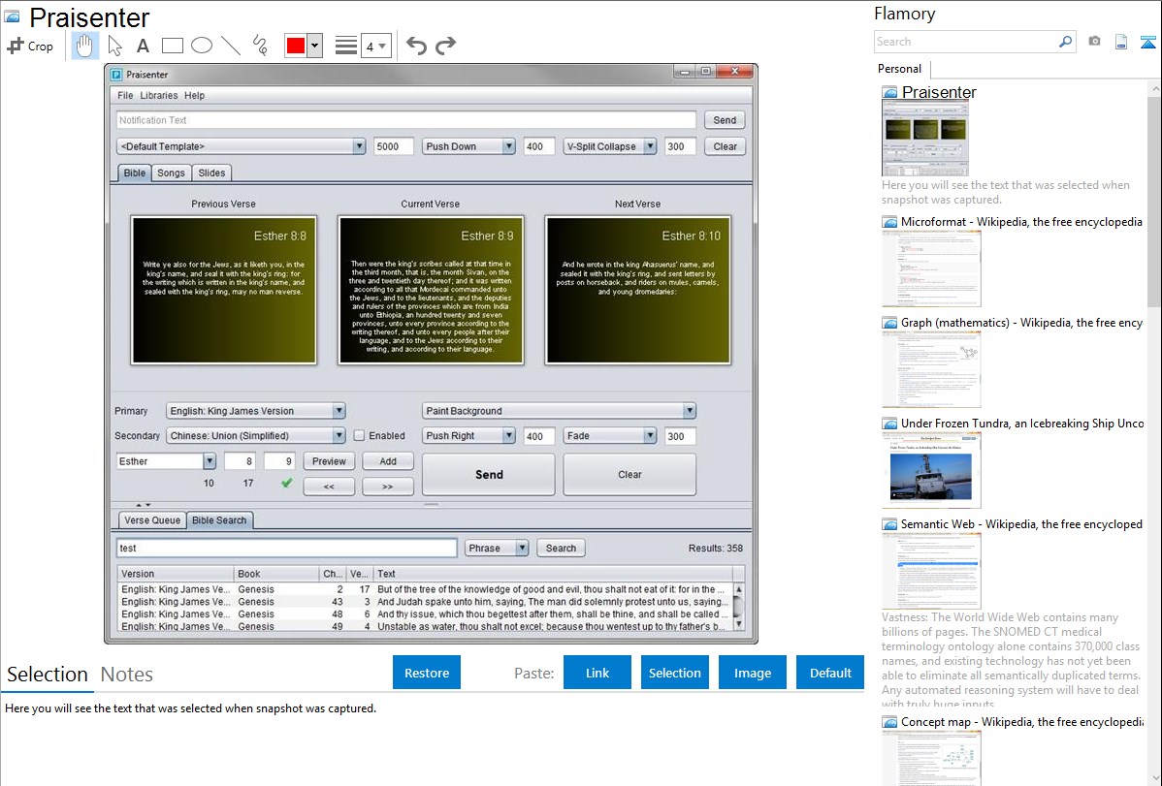Image resolution: width=1162 pixels, height=786 pixels.
Task: Click the camera capture icon
Action: point(1094,42)
